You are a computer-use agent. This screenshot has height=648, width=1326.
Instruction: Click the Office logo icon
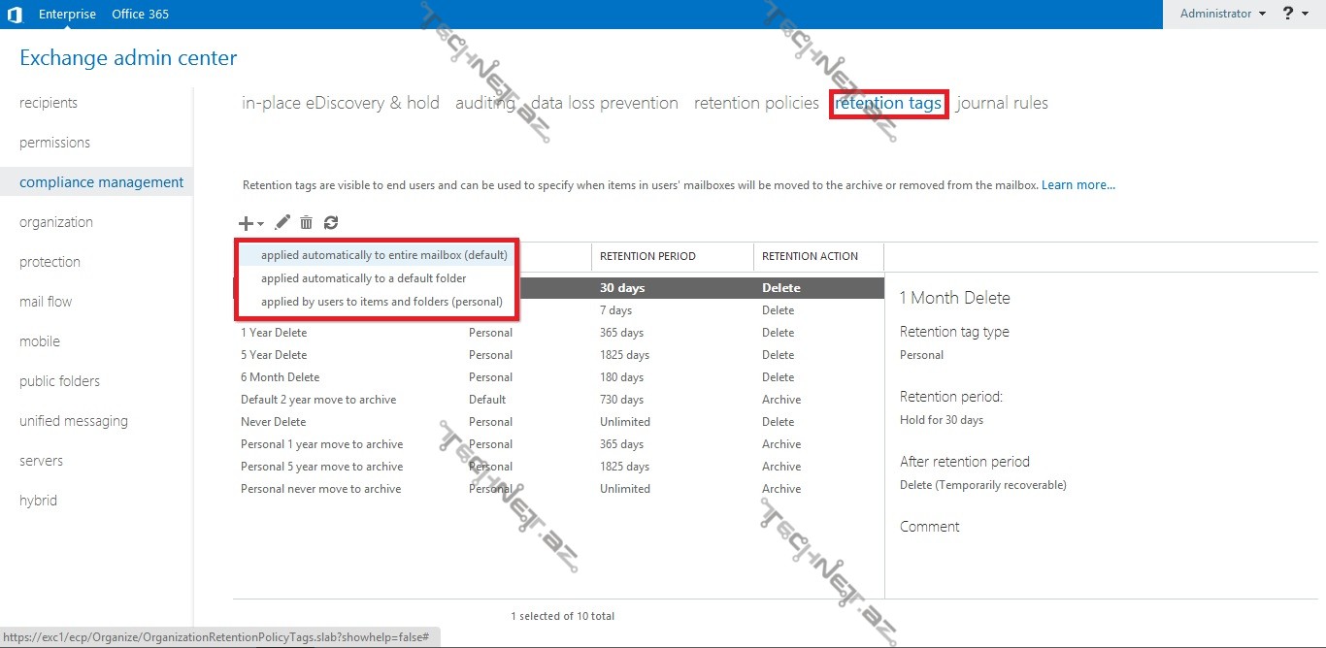[x=15, y=15]
